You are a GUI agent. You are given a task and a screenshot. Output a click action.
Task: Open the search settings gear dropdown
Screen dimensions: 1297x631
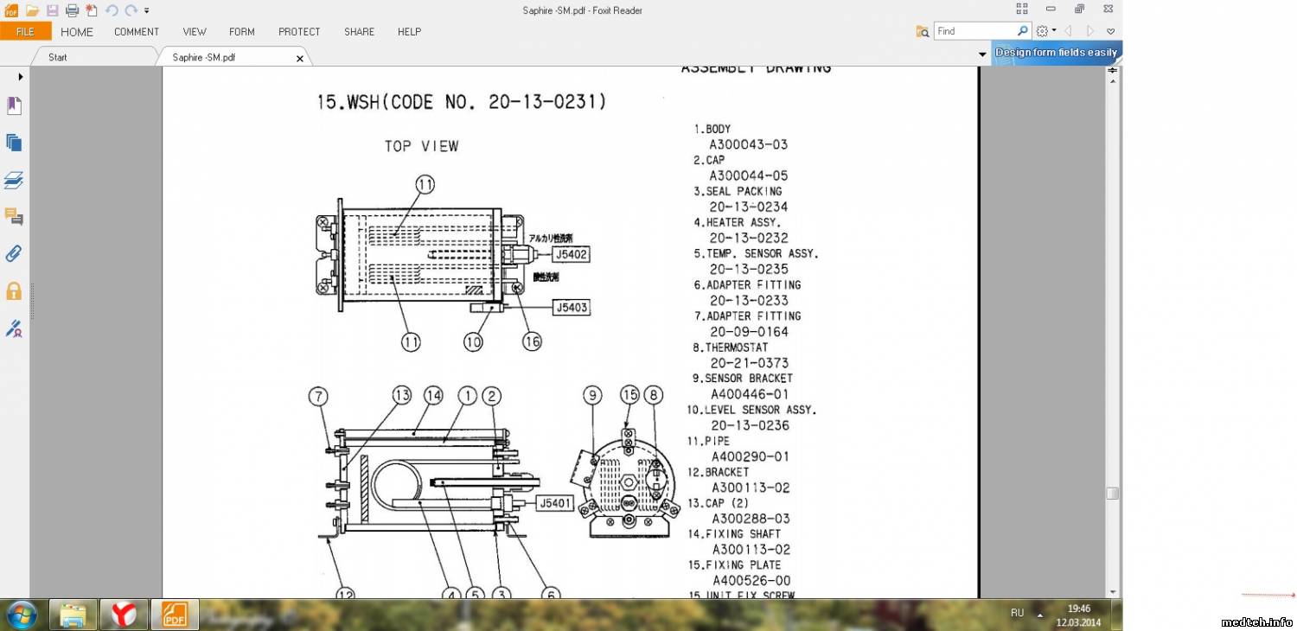click(x=1045, y=31)
